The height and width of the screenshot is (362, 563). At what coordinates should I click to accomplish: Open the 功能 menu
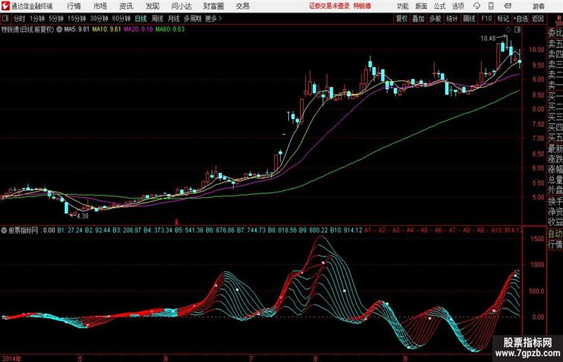point(402,6)
